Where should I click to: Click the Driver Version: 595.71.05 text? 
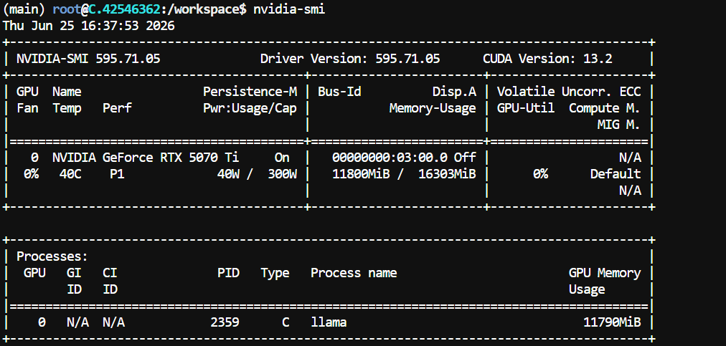pyautogui.click(x=350, y=59)
